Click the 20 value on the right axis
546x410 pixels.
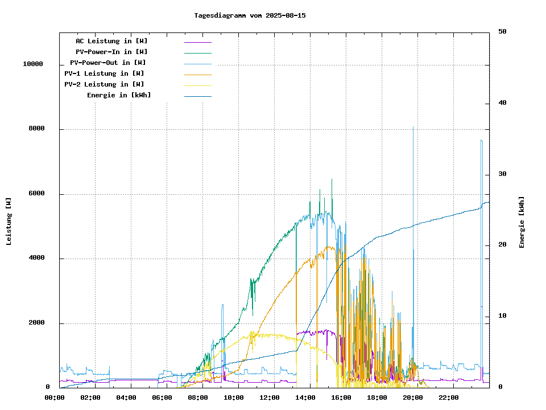(x=502, y=245)
